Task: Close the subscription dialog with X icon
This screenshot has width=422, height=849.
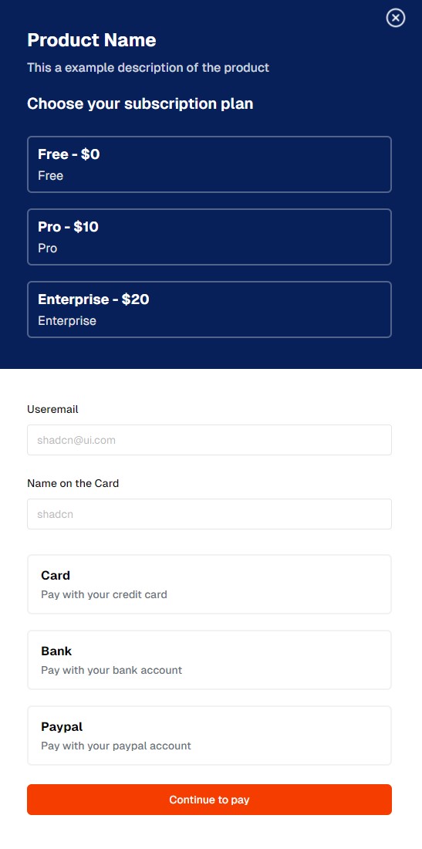Action: [396, 18]
